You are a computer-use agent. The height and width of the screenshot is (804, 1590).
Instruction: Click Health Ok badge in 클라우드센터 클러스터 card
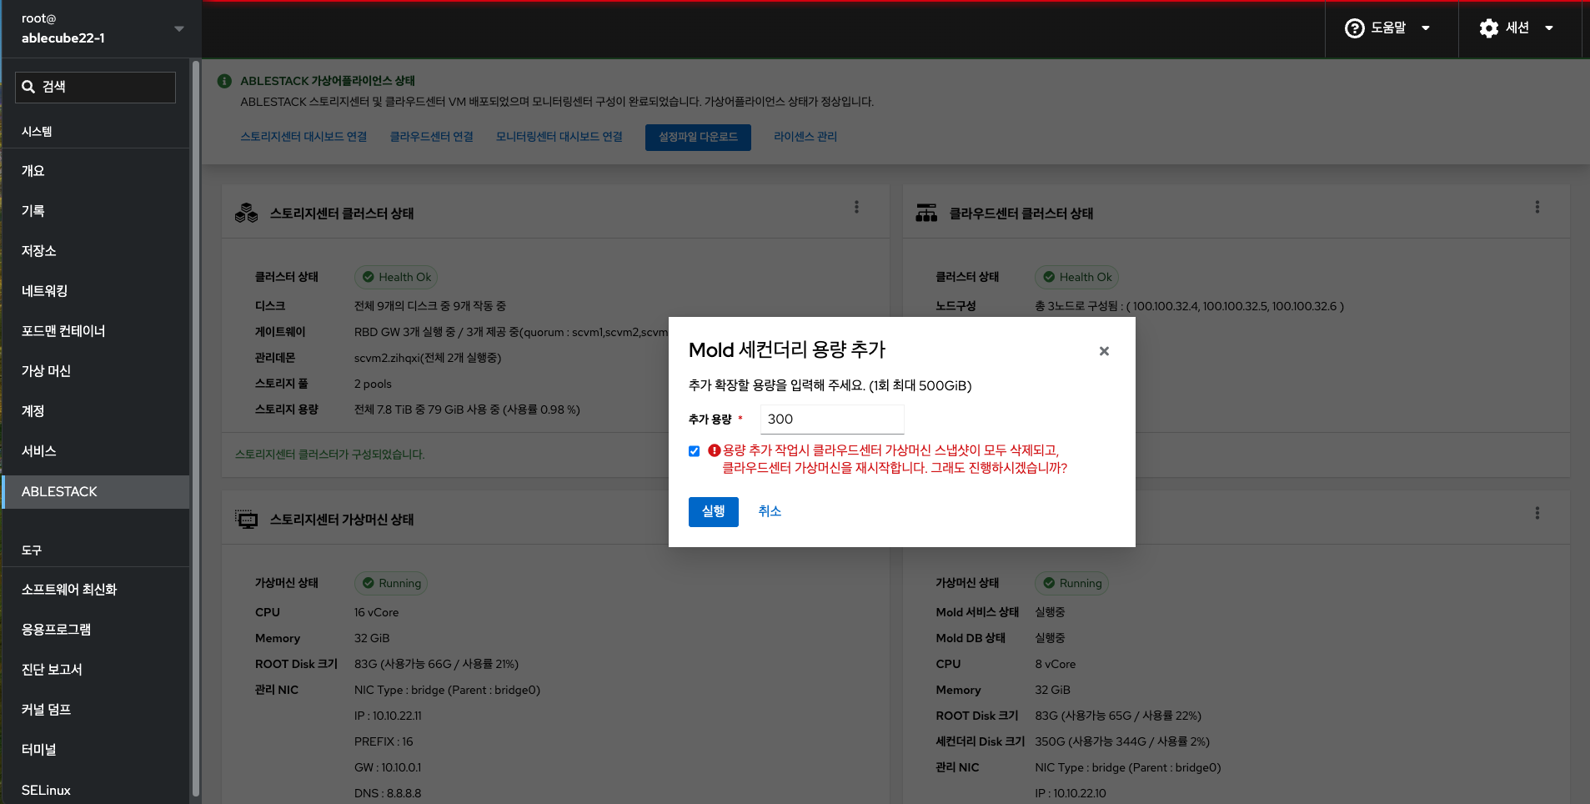[x=1076, y=277]
